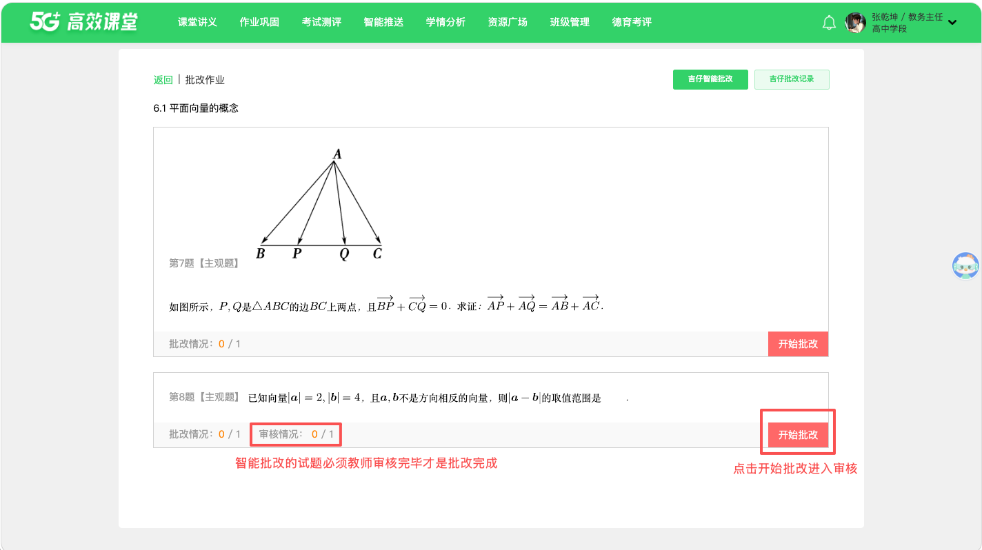This screenshot has height=550, width=982.
Task: Click question 8's 批改情况 0/1 status
Action: coord(205,434)
